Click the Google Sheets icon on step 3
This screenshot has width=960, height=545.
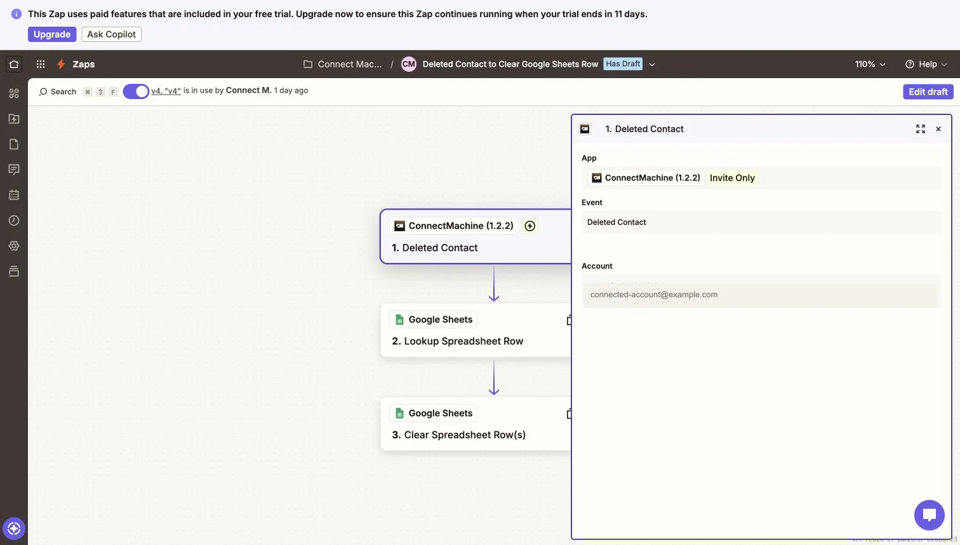pyautogui.click(x=399, y=414)
